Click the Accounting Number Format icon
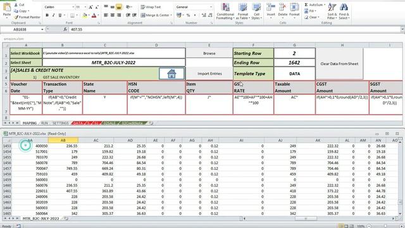This screenshot has height=228, width=405. 178,15
